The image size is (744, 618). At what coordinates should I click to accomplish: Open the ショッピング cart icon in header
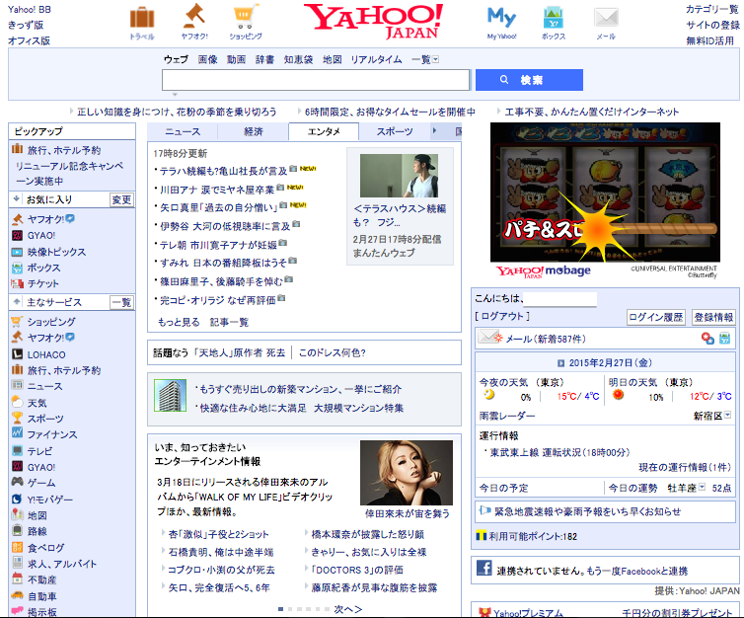coord(246,17)
